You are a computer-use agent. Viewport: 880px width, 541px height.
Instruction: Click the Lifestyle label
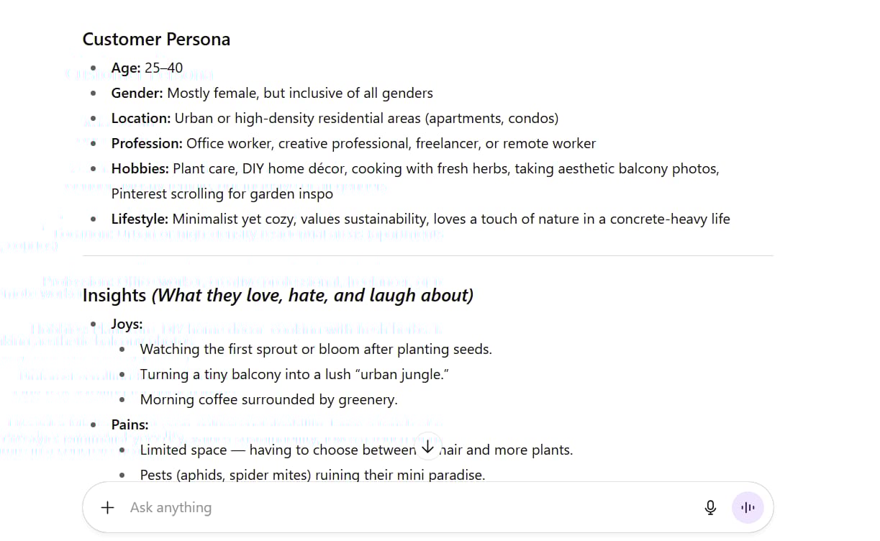point(140,219)
